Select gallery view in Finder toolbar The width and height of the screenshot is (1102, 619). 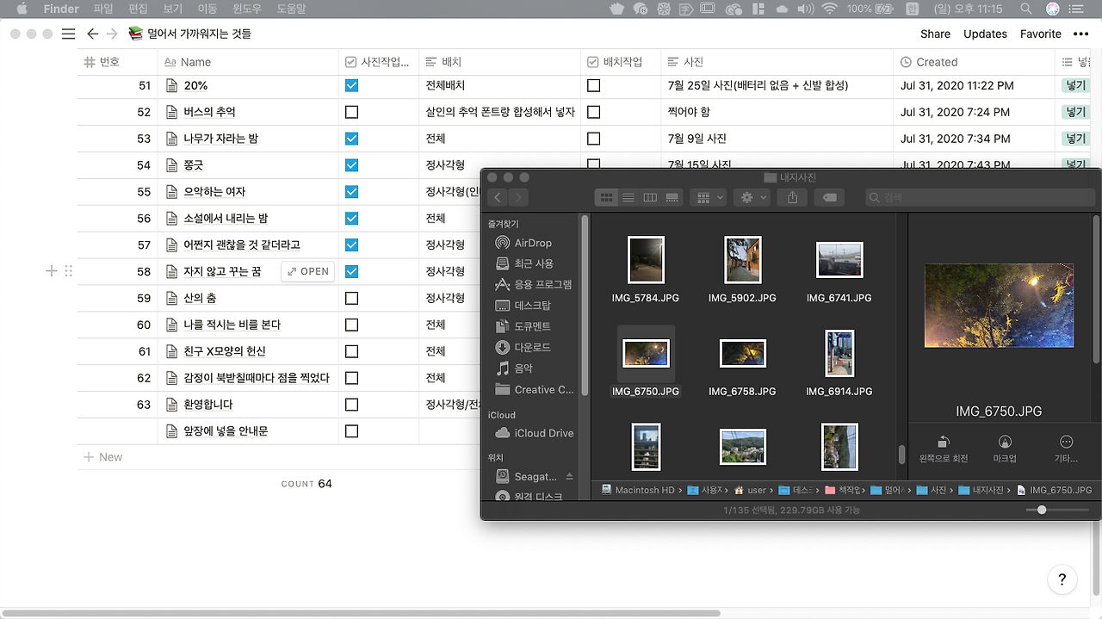[671, 197]
